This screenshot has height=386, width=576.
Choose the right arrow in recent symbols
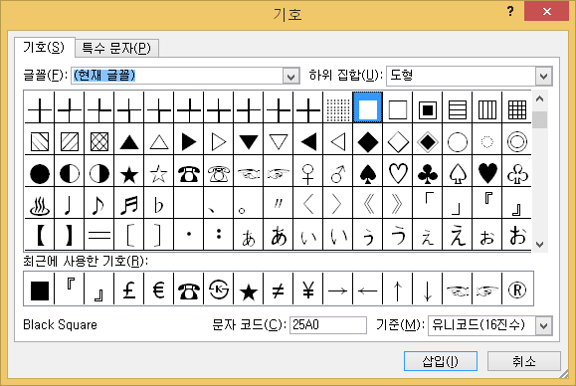click(x=338, y=290)
